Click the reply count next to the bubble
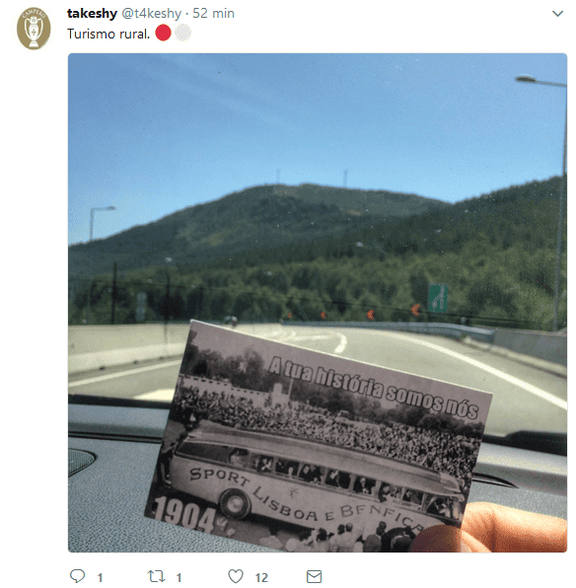 101,577
